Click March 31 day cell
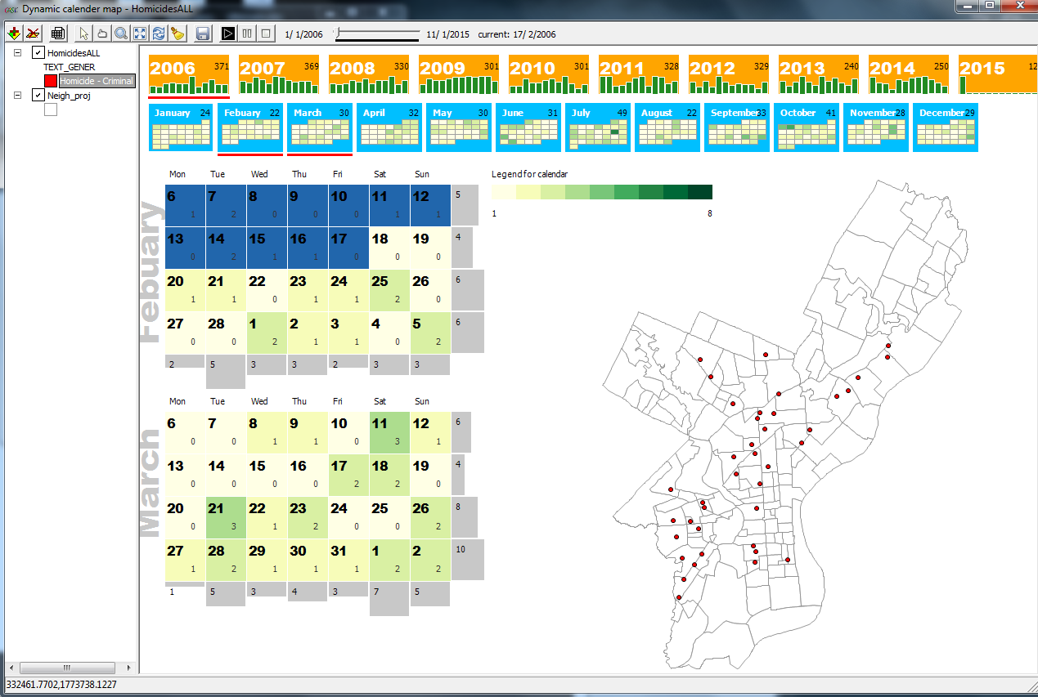Viewport: 1038px width, 697px height. (348, 560)
